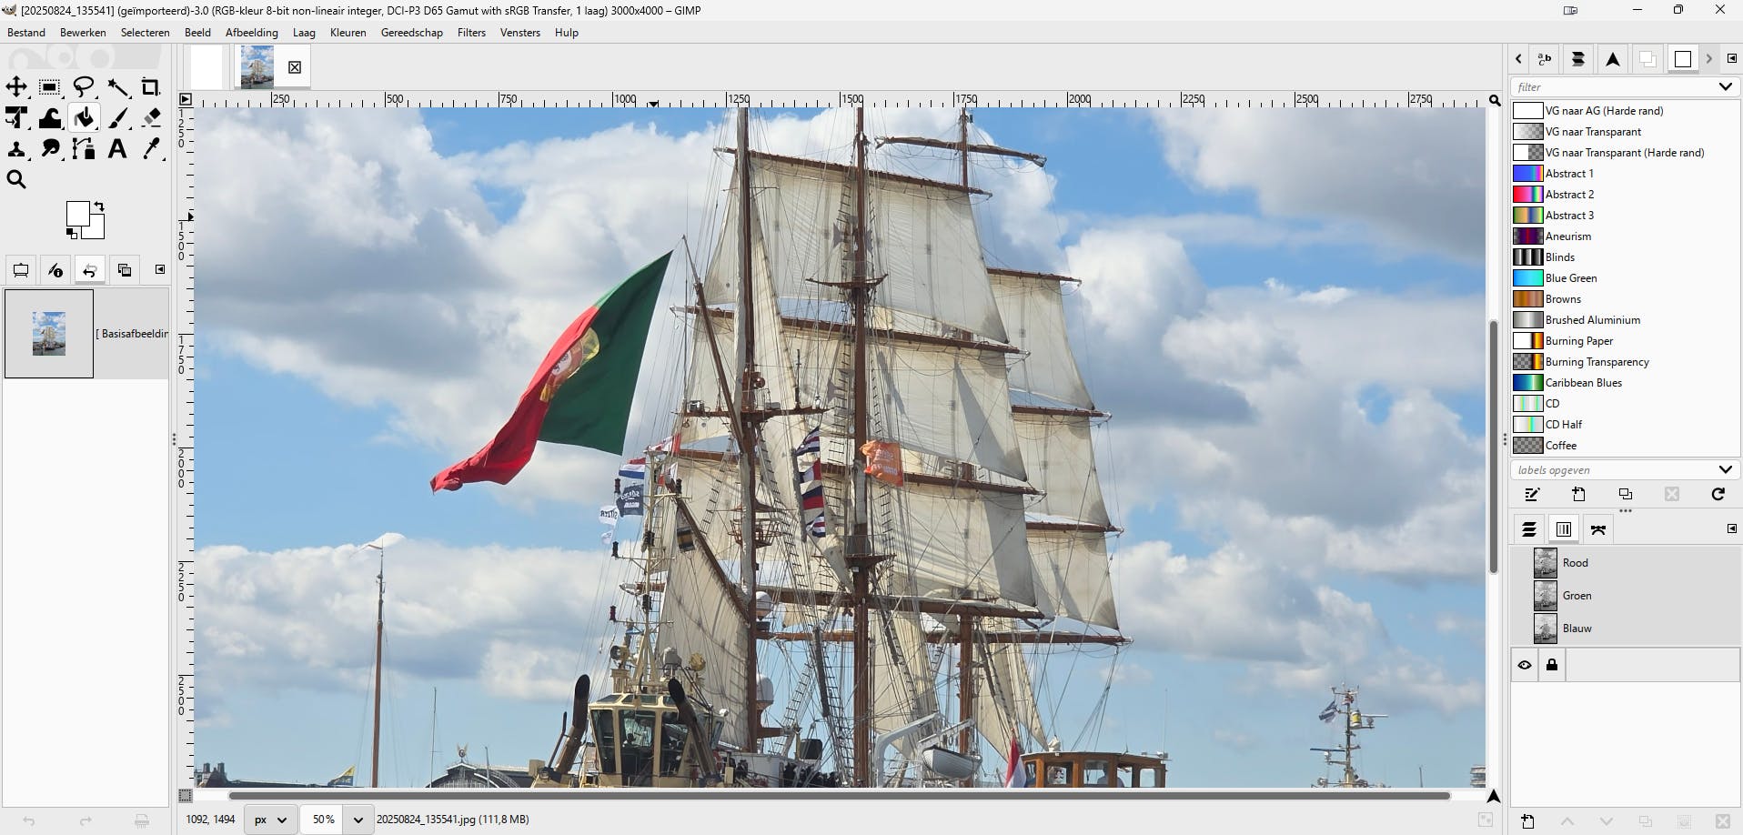The height and width of the screenshot is (835, 1743).
Task: Reset colors to default black and white
Action: 71,234
